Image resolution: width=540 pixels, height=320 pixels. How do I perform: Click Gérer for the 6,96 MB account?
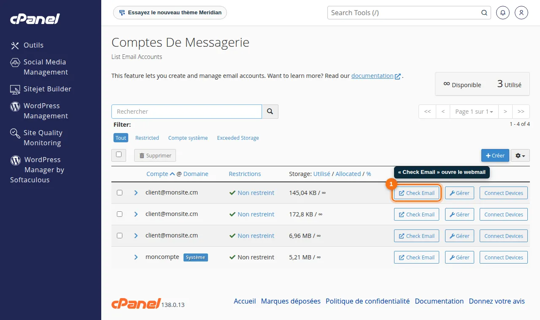(459, 236)
